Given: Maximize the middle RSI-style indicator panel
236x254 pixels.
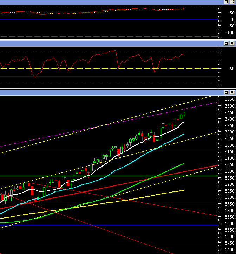Looking at the screenshot, I should point(226,43).
